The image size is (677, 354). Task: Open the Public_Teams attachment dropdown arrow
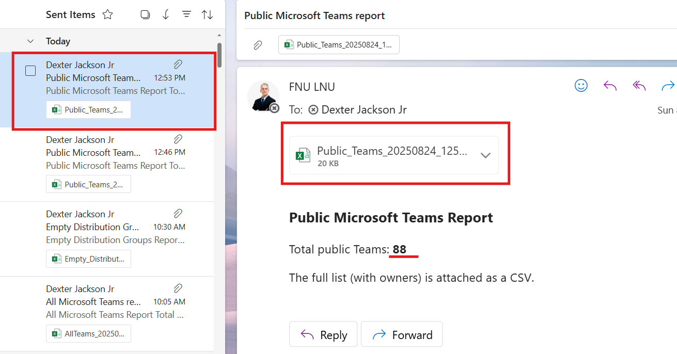click(x=485, y=155)
